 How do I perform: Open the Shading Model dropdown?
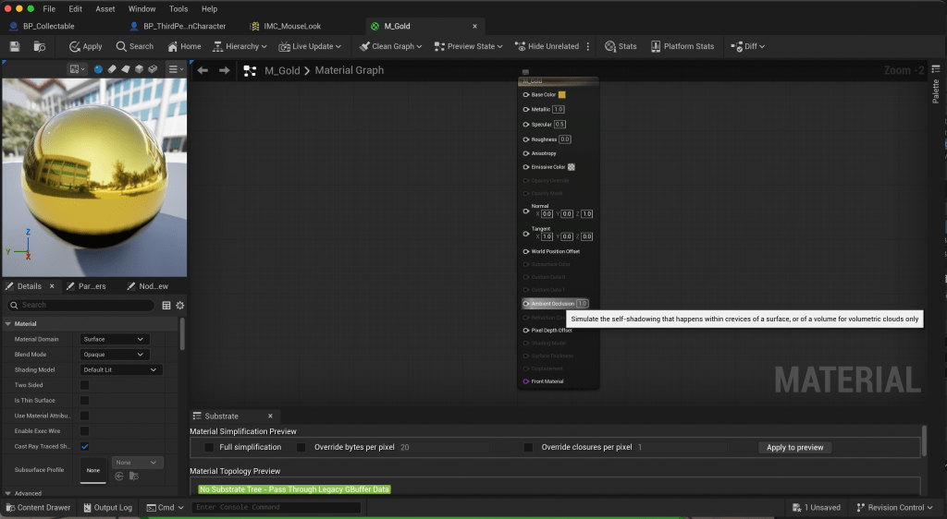(121, 369)
